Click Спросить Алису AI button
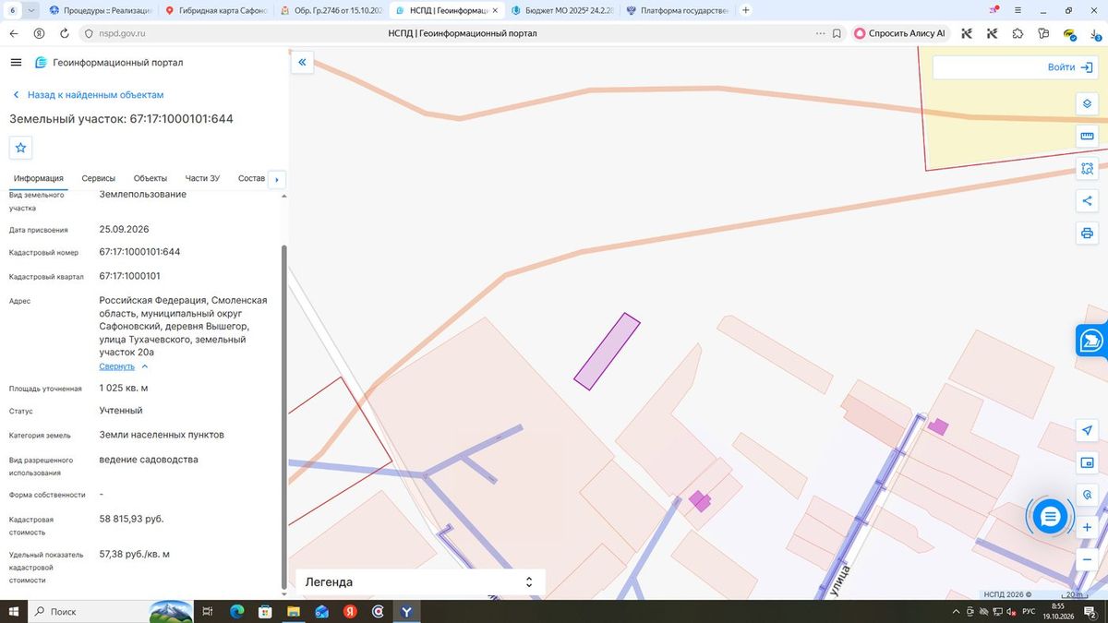This screenshot has width=1108, height=623. pyautogui.click(x=899, y=33)
